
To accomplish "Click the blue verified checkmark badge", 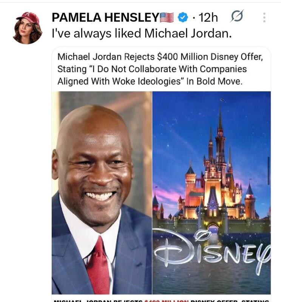I will tap(183, 17).
